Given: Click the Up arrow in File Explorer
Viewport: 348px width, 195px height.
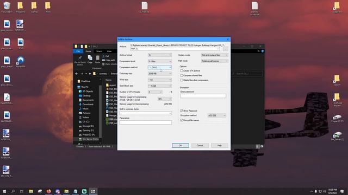Looking at the screenshot, I should pos(90,74).
